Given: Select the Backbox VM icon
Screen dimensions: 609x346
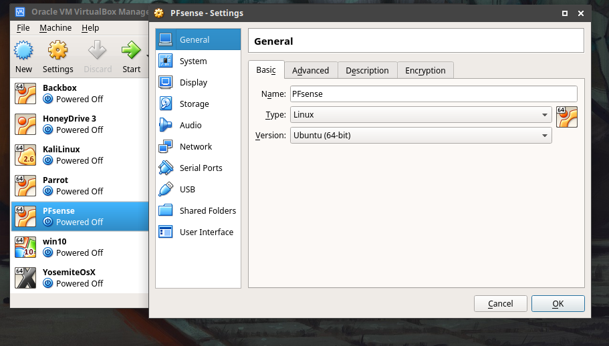Looking at the screenshot, I should point(25,94).
